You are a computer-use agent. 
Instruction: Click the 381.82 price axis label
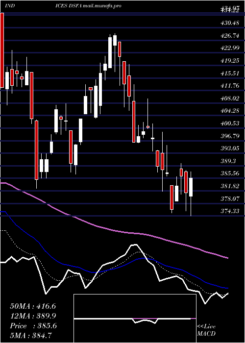230,186
